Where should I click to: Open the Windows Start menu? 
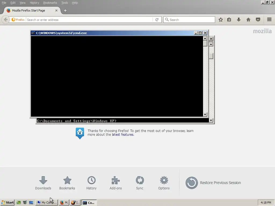tap(7, 203)
